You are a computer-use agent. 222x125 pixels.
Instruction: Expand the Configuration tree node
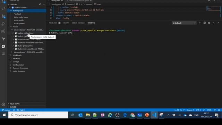[11, 65]
